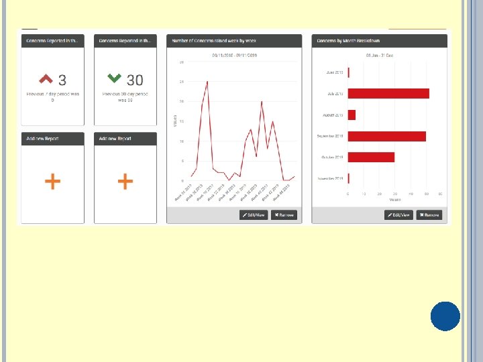Screen dimensions: 483x362
Task: Click the '01 Jan - 31 Dec' date label
Action: click(x=380, y=56)
